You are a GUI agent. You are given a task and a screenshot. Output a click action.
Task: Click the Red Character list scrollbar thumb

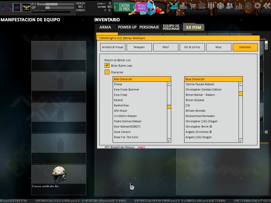(x=169, y=107)
